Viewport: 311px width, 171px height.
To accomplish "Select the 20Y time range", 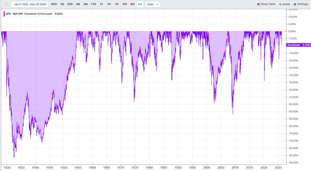I will point(132,4).
